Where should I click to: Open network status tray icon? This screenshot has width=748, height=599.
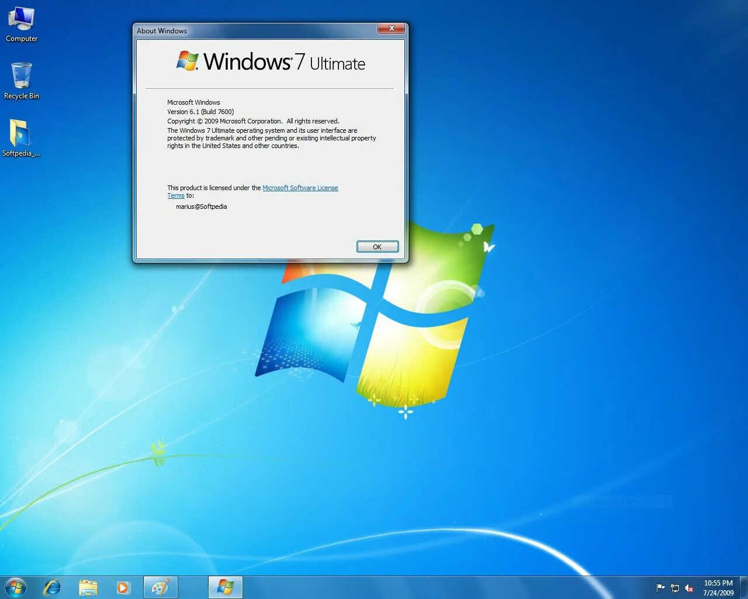(x=675, y=588)
